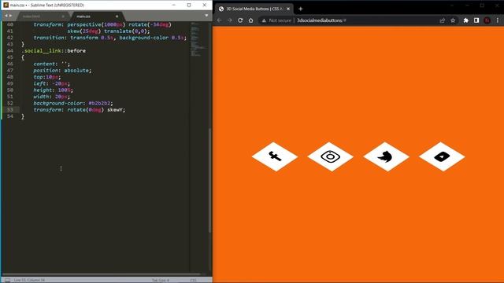Select the 3D Social Media Buttons browser tab
The height and width of the screenshot is (283, 504).
coord(254,9)
